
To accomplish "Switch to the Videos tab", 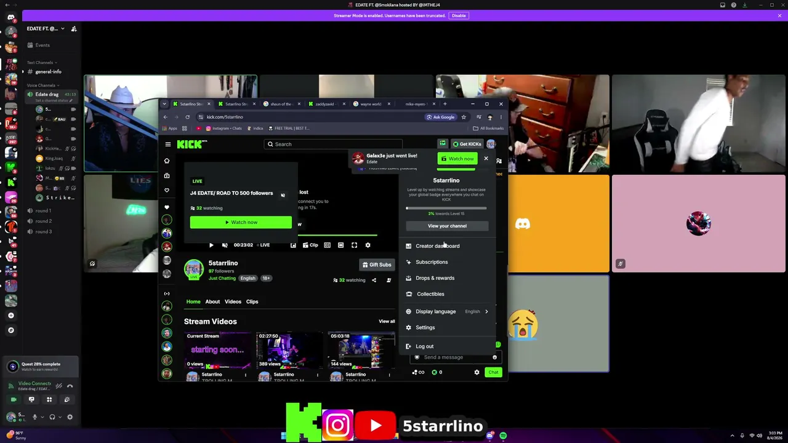I will (233, 301).
